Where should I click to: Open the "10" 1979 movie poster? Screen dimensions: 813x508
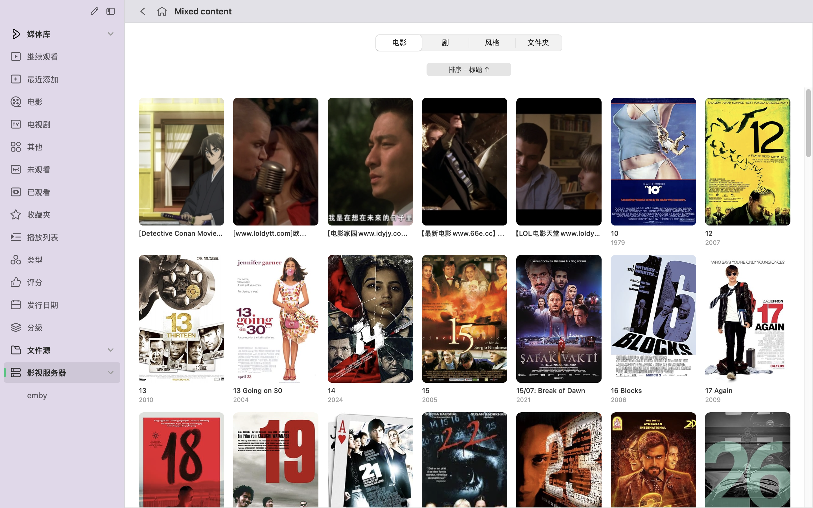pyautogui.click(x=654, y=162)
